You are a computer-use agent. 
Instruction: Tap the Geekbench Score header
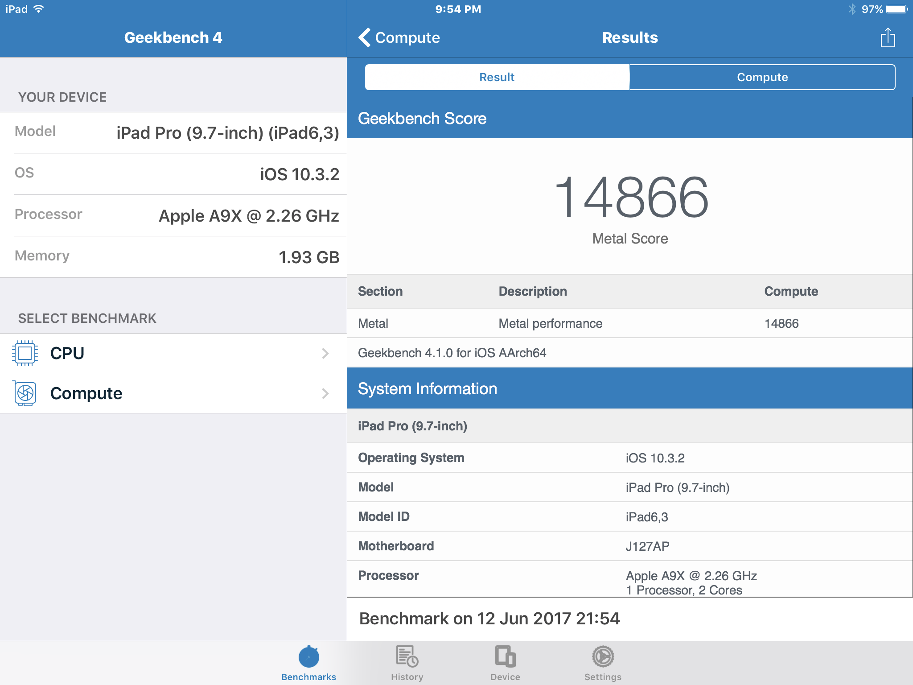tap(629, 118)
